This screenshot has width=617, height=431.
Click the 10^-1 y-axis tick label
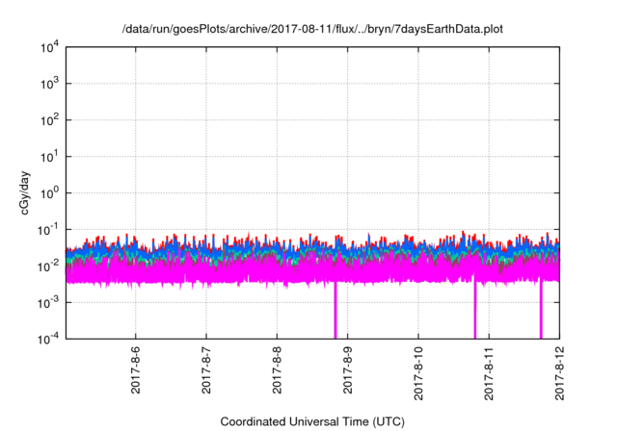click(48, 230)
